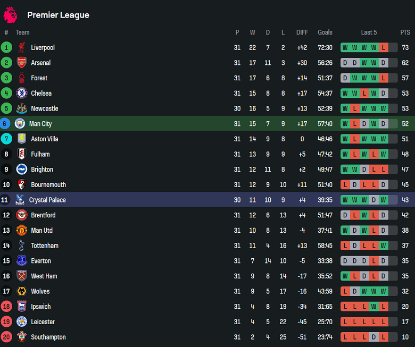Click the Last 5 column header
415x347 pixels.
[x=369, y=32]
